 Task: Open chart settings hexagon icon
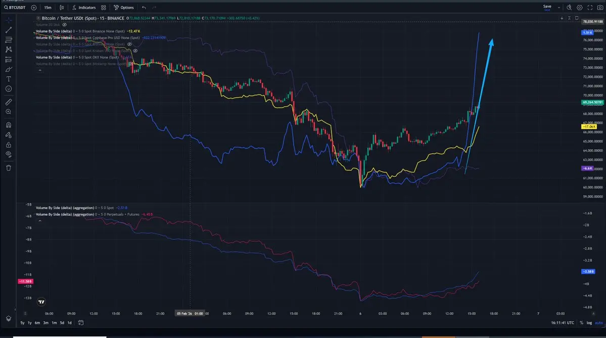pyautogui.click(x=580, y=8)
